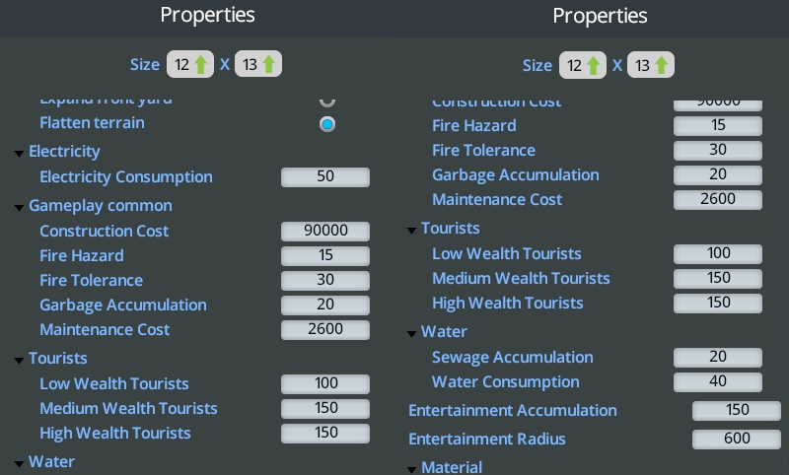
Task: Collapse the Electricity section
Action: [20, 153]
